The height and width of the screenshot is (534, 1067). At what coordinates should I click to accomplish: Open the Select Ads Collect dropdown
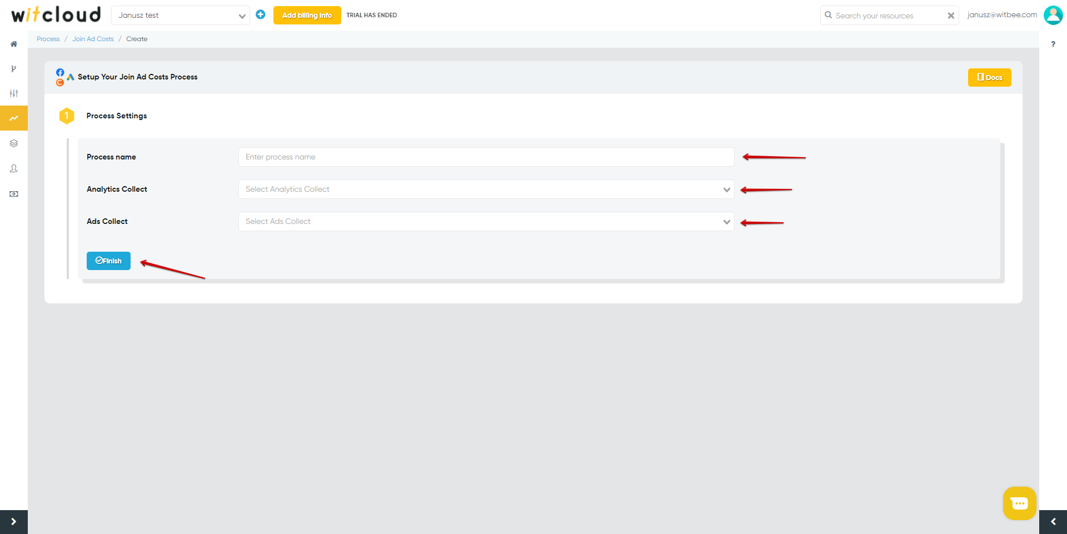coord(486,222)
